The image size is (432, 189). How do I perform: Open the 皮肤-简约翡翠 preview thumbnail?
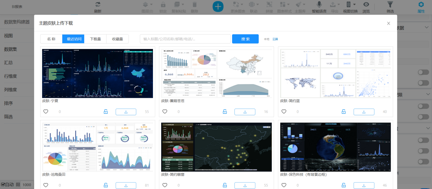(217, 147)
